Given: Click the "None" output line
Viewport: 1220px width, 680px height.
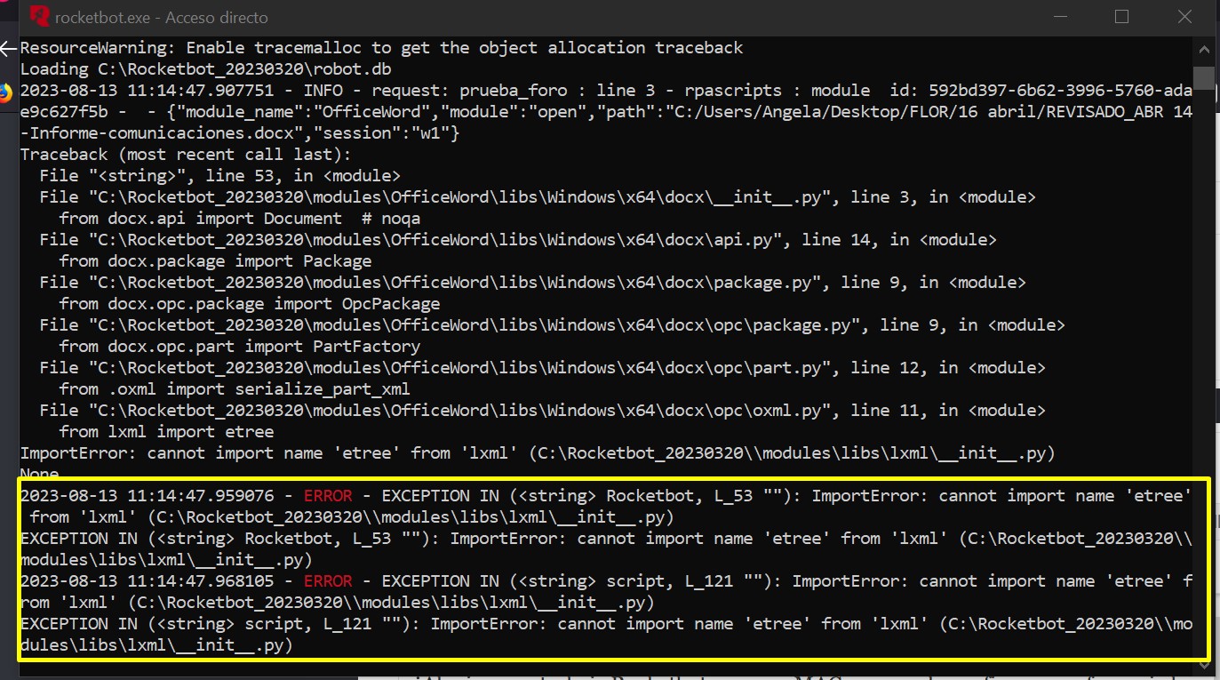Looking at the screenshot, I should click(x=40, y=474).
